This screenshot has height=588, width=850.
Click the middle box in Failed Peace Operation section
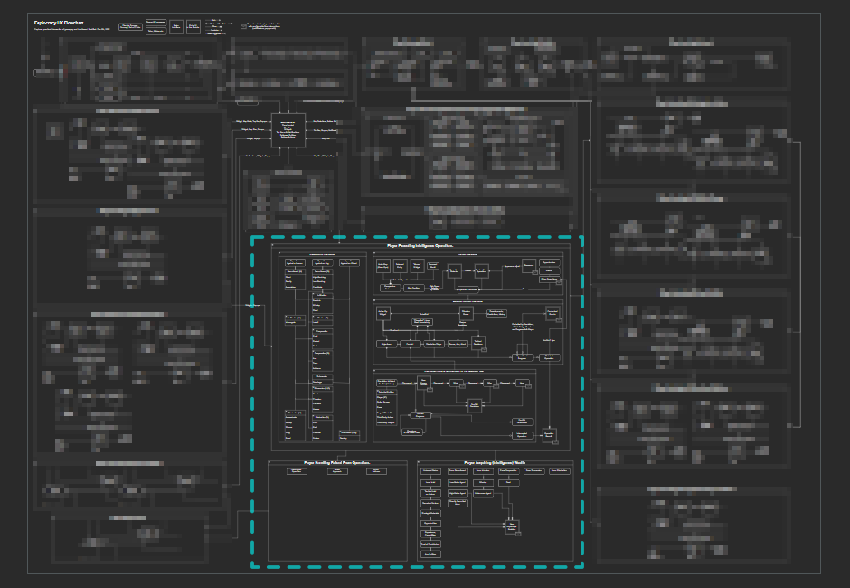(338, 471)
